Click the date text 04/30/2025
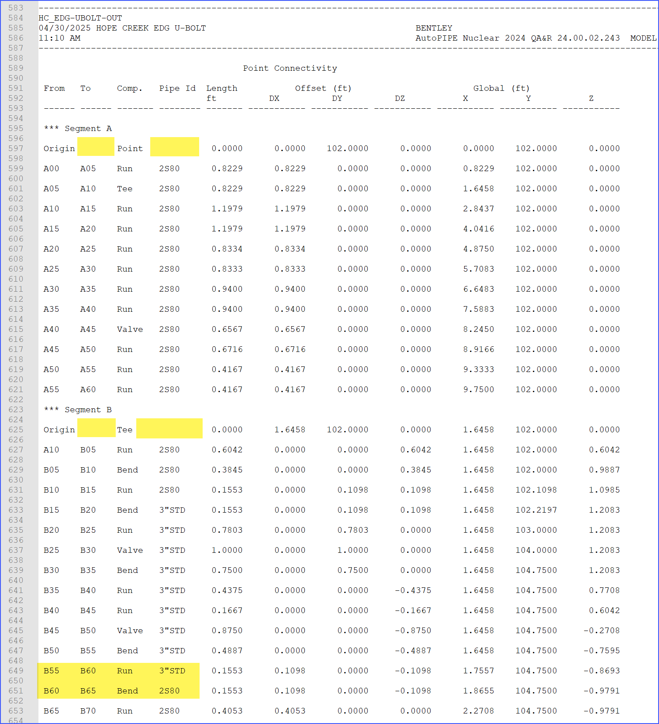This screenshot has width=659, height=724. coord(65,28)
